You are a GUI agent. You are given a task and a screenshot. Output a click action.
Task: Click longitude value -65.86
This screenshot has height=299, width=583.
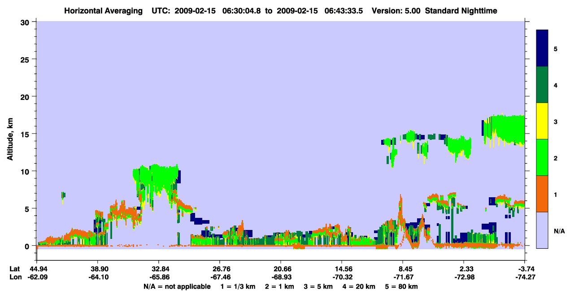pos(159,277)
